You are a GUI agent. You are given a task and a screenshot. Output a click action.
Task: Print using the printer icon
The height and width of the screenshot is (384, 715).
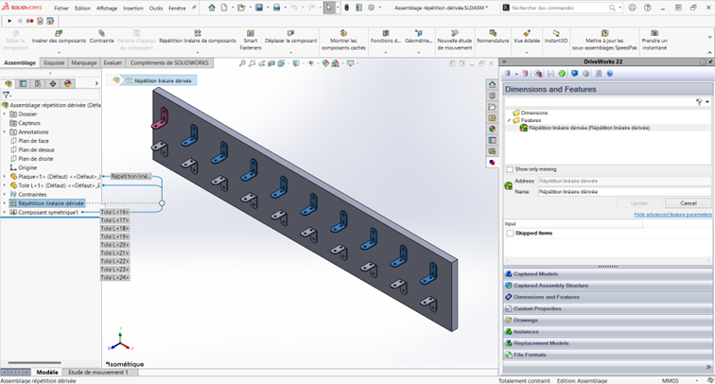pyautogui.click(x=276, y=8)
